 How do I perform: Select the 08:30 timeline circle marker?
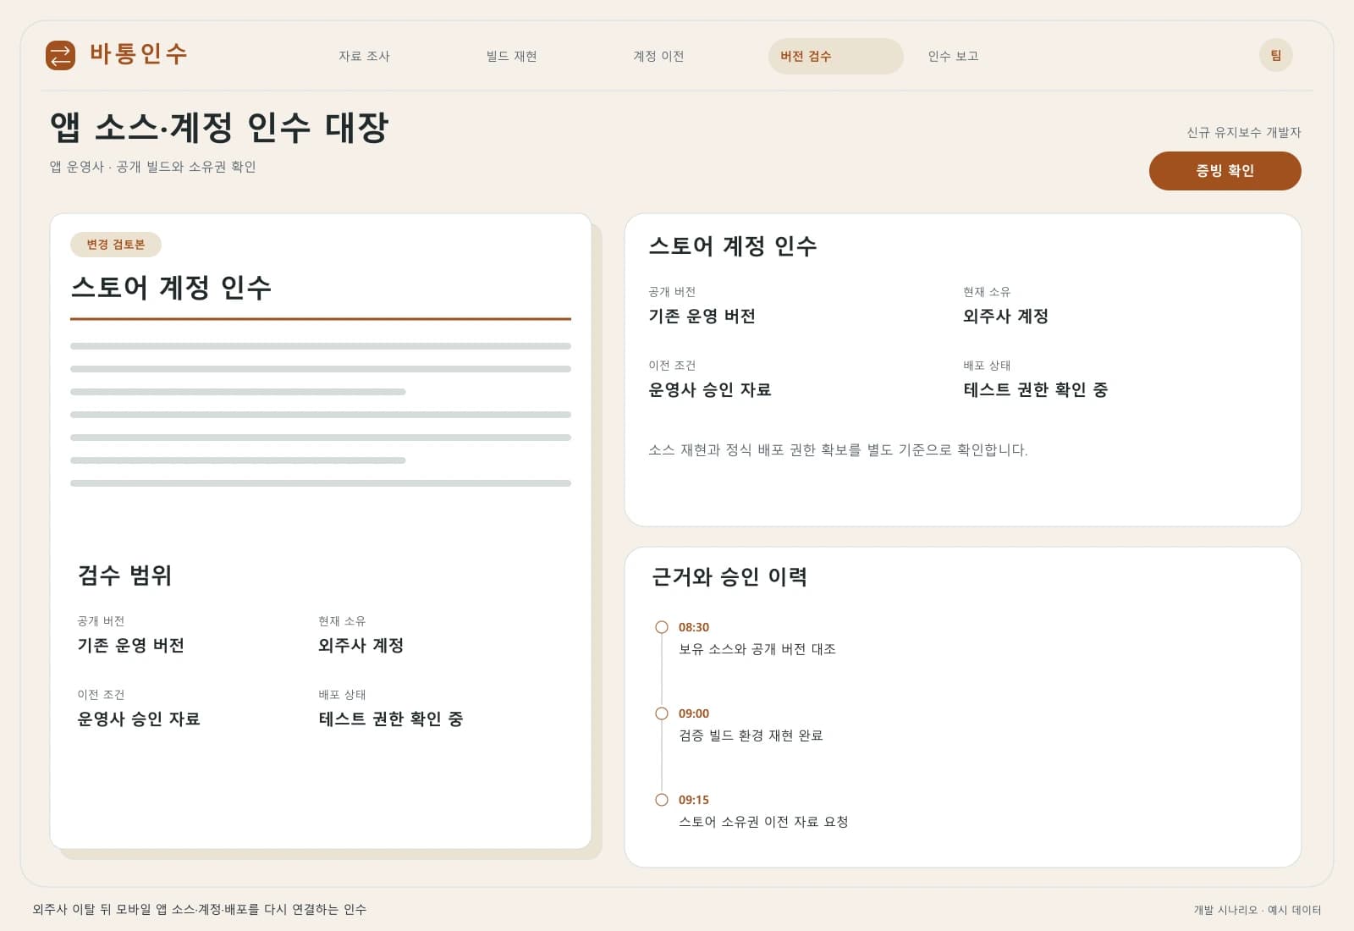point(662,627)
